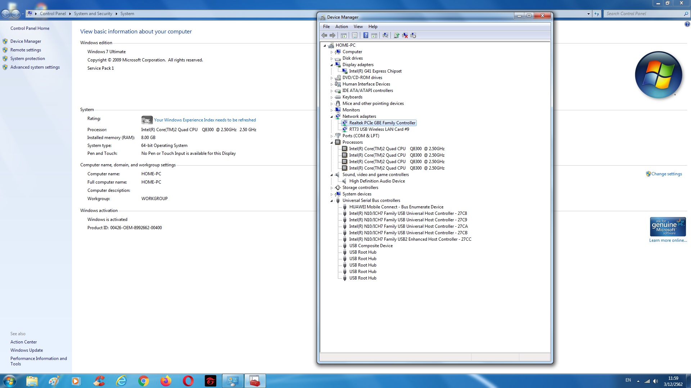Click the network signal tray icon

[647, 381]
